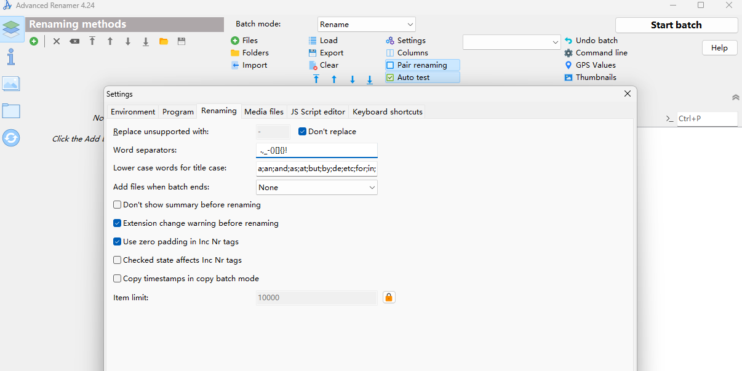This screenshot has height=371, width=742.
Task: Close the Settings dialog
Action: tap(628, 94)
